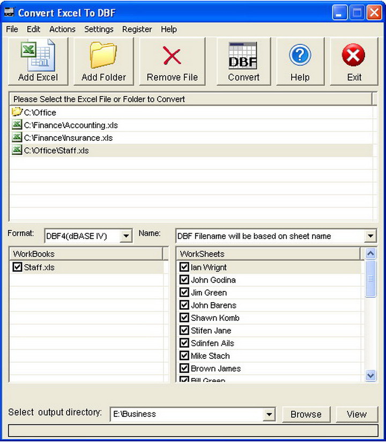Open the Actions menu

tap(62, 29)
